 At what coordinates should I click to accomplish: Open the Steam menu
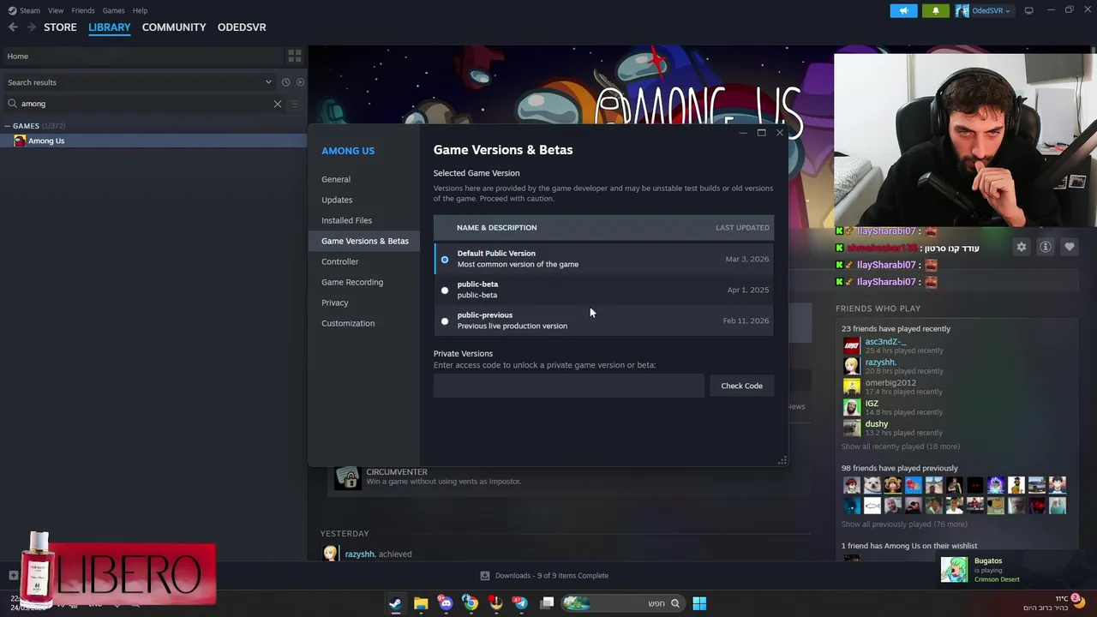24,10
